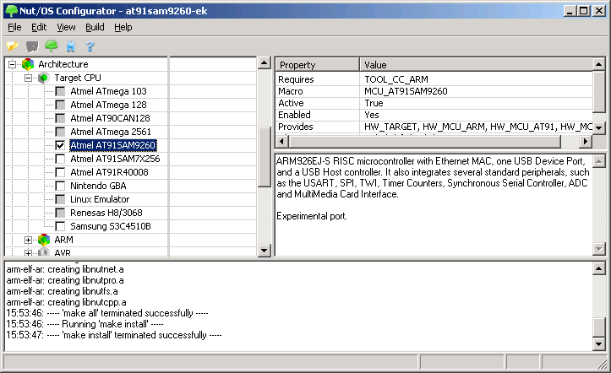Click output log scroll up arrow
Screen dimensions: 611x373
599,268
